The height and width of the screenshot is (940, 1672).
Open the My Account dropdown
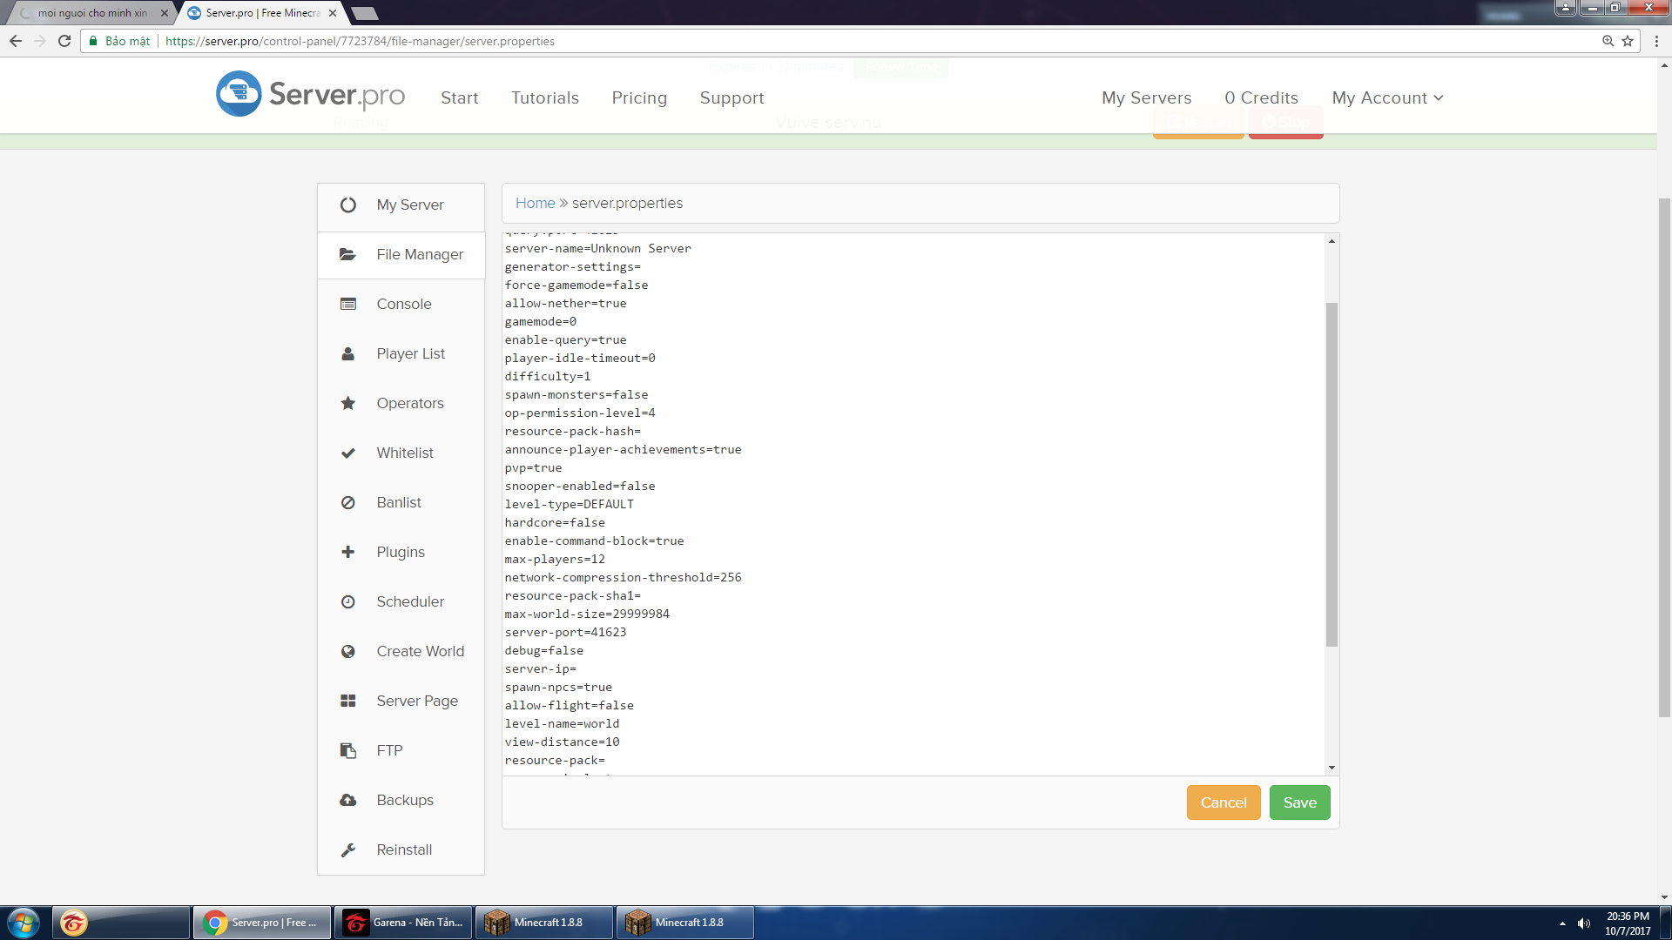click(1387, 97)
